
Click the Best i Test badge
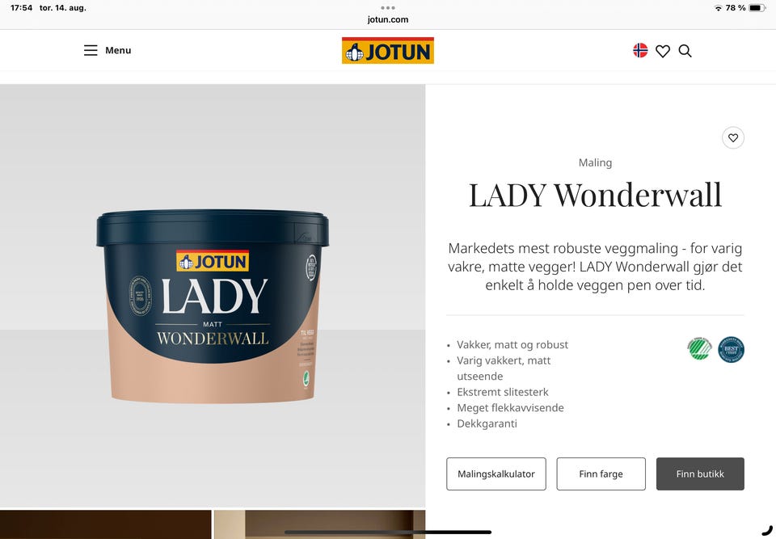[731, 349]
